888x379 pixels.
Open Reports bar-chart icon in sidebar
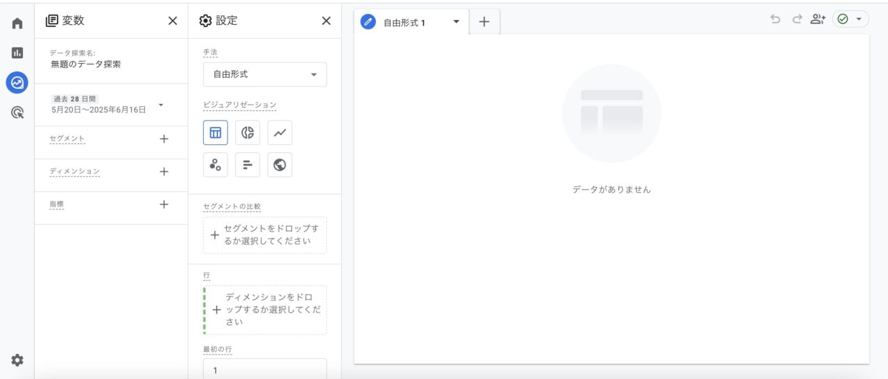(17, 53)
